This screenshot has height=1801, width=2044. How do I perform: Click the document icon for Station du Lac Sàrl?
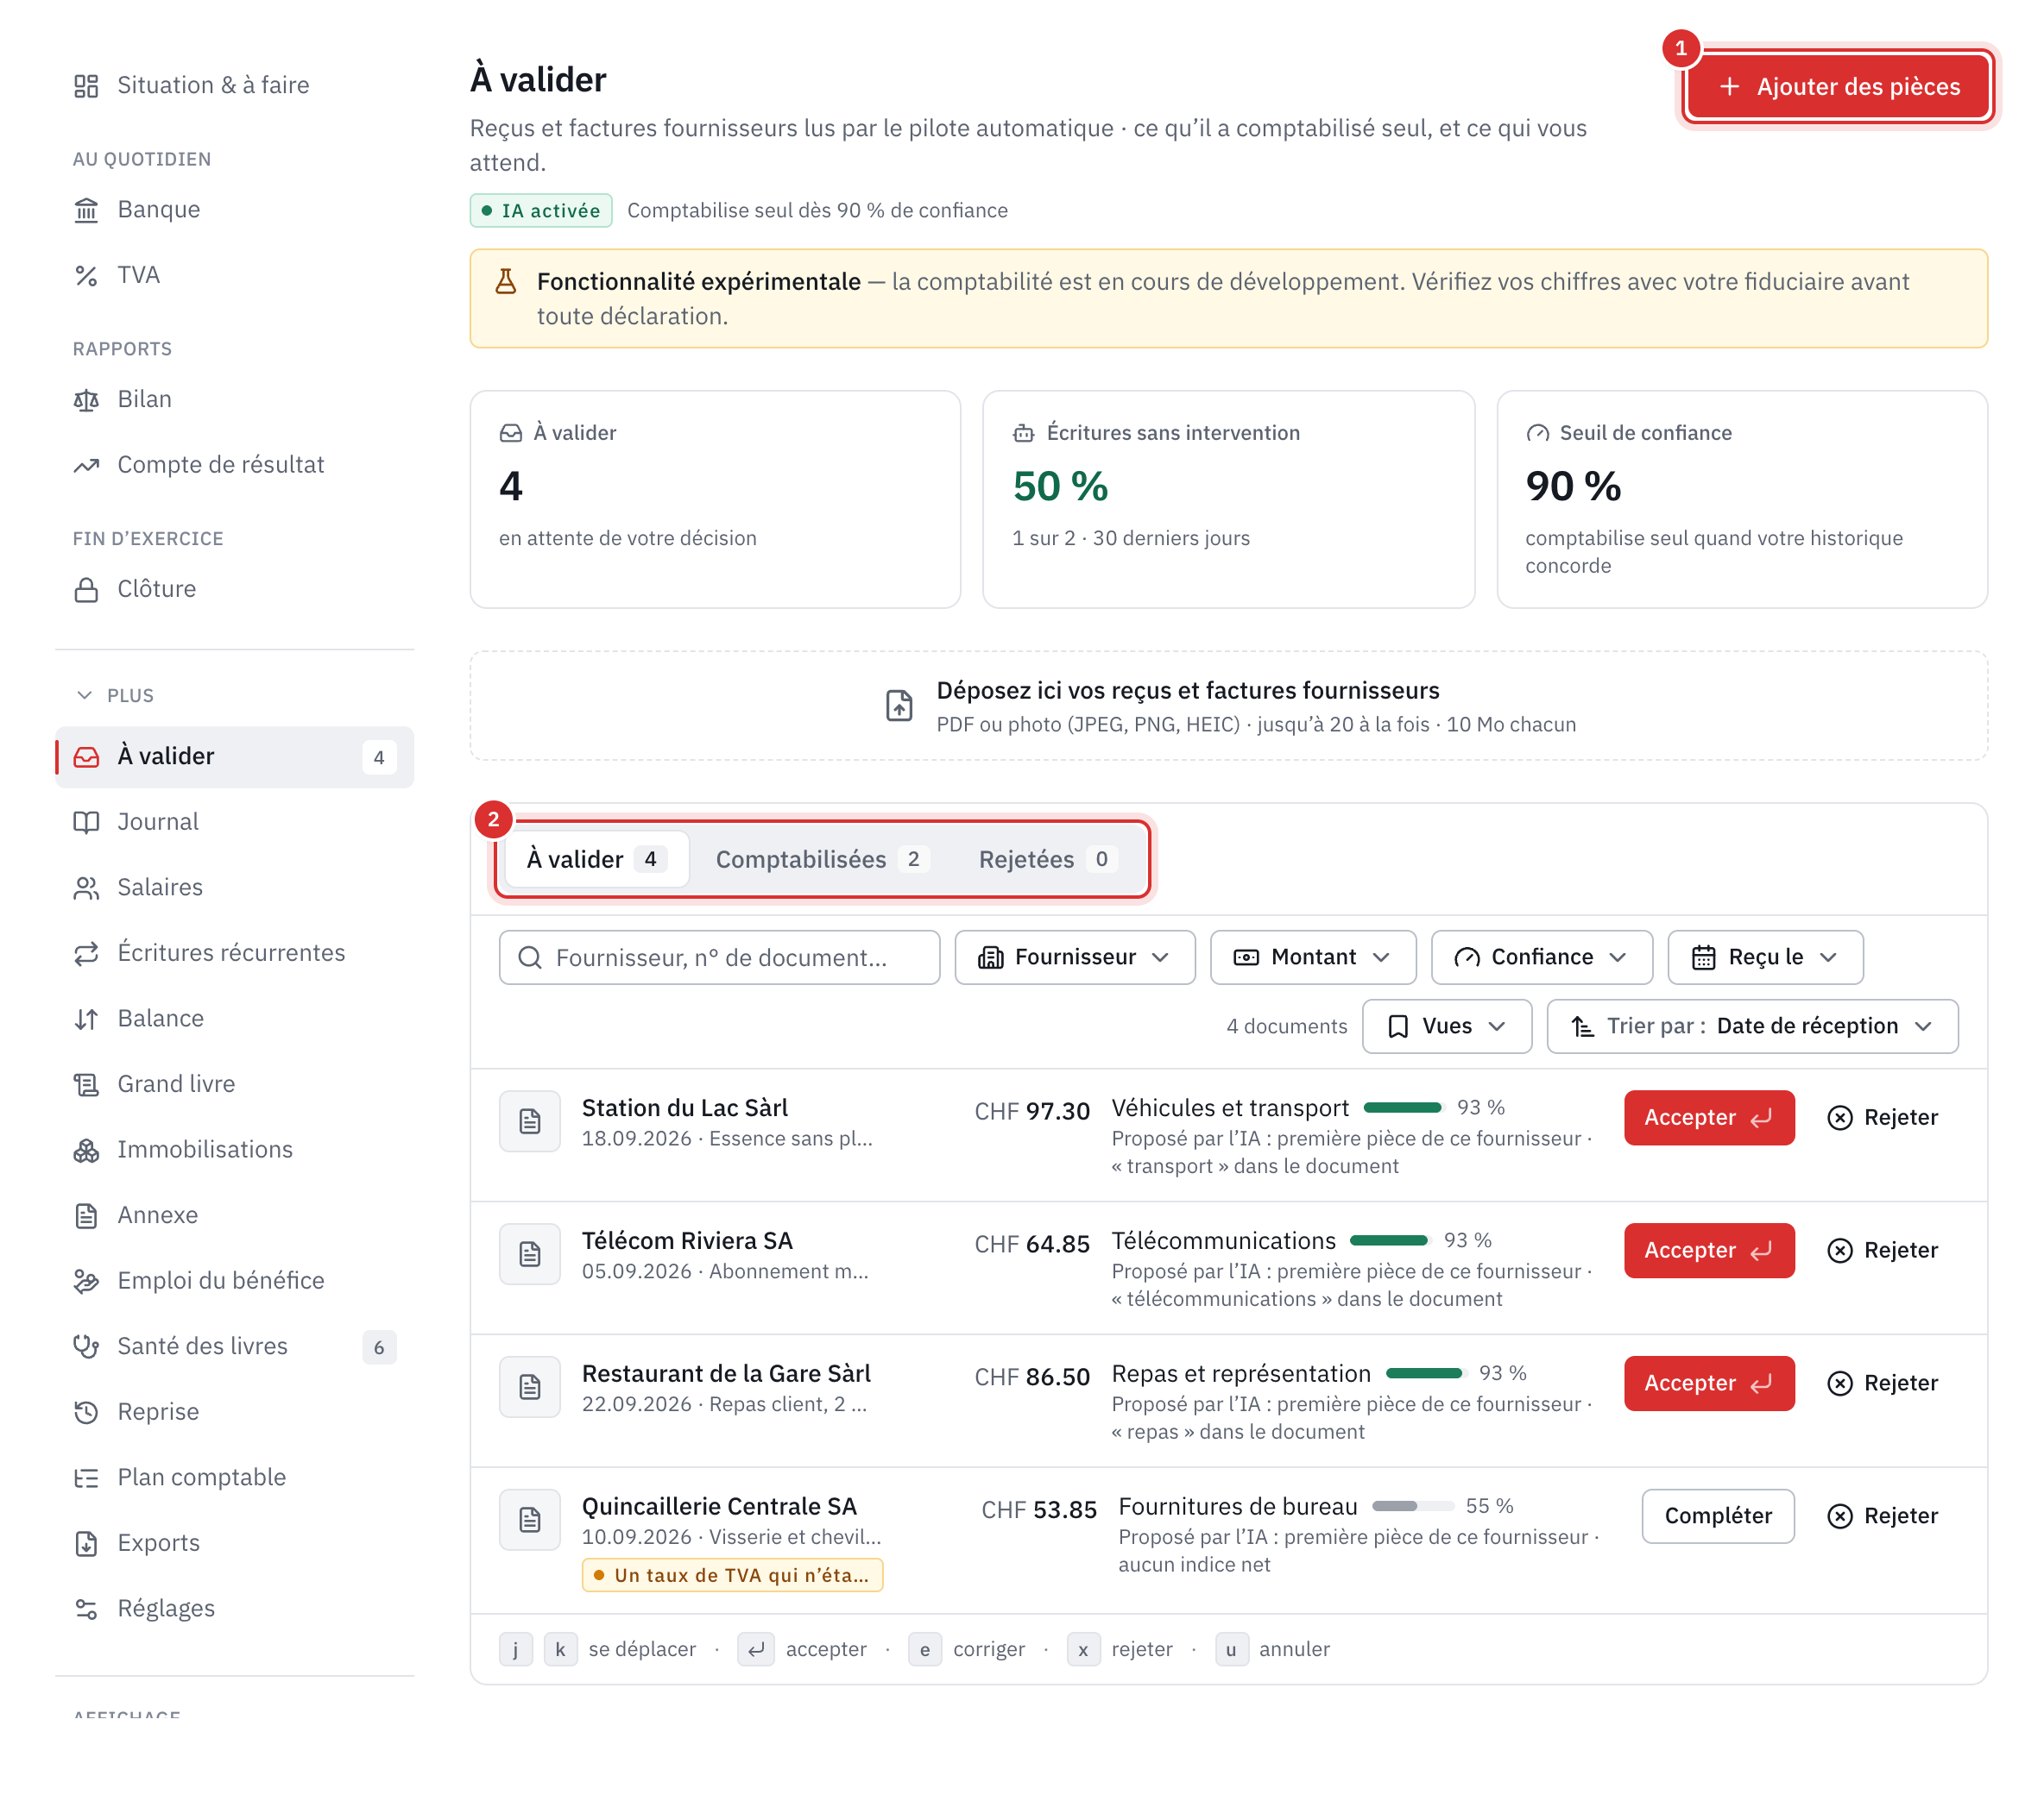point(530,1121)
